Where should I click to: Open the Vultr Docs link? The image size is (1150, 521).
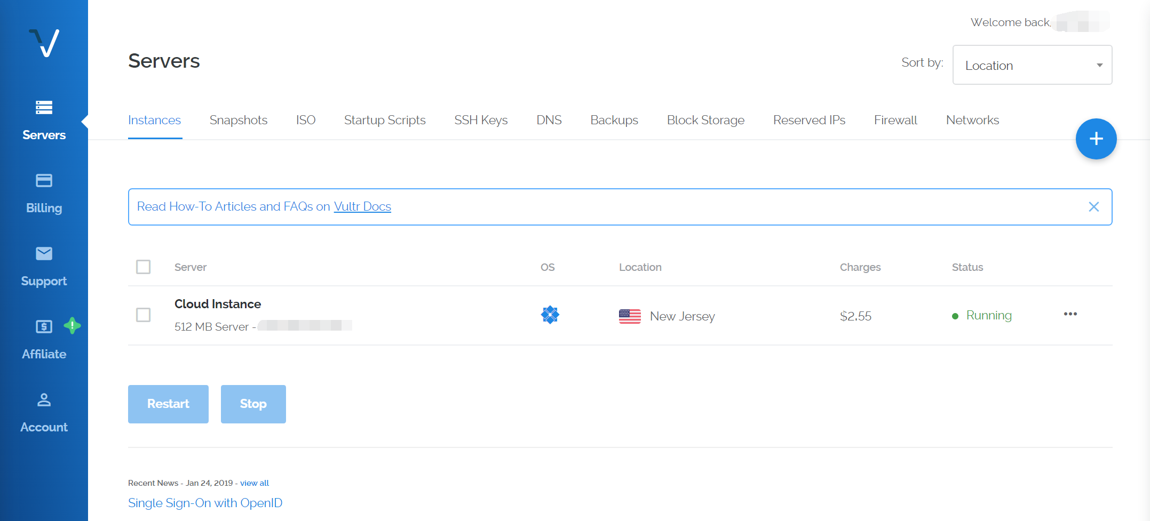(x=362, y=206)
